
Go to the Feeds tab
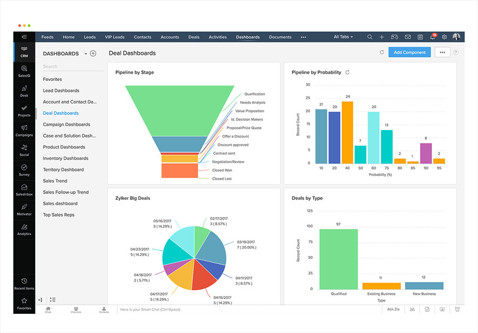tap(47, 37)
